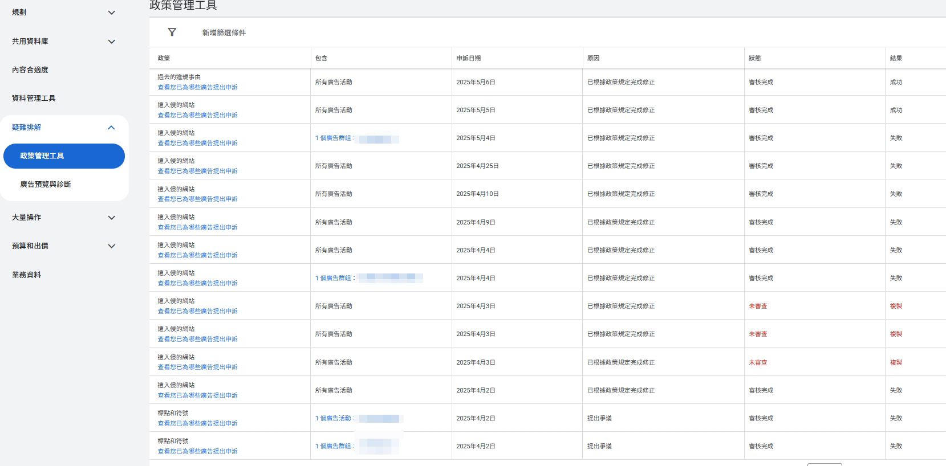
Task: Click 提出爭議 in the 1 個廣告活動 row
Action: [599, 418]
